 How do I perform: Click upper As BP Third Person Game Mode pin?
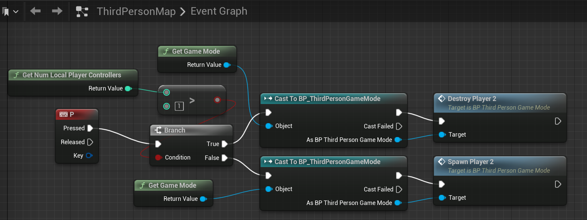pyautogui.click(x=398, y=140)
